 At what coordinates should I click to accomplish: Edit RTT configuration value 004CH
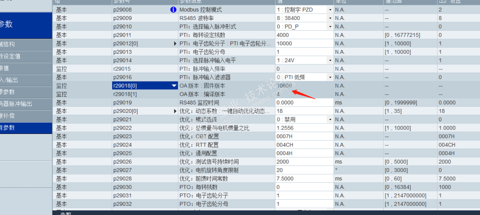coord(304,145)
